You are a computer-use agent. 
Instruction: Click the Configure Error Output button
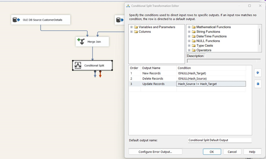(x=155, y=152)
